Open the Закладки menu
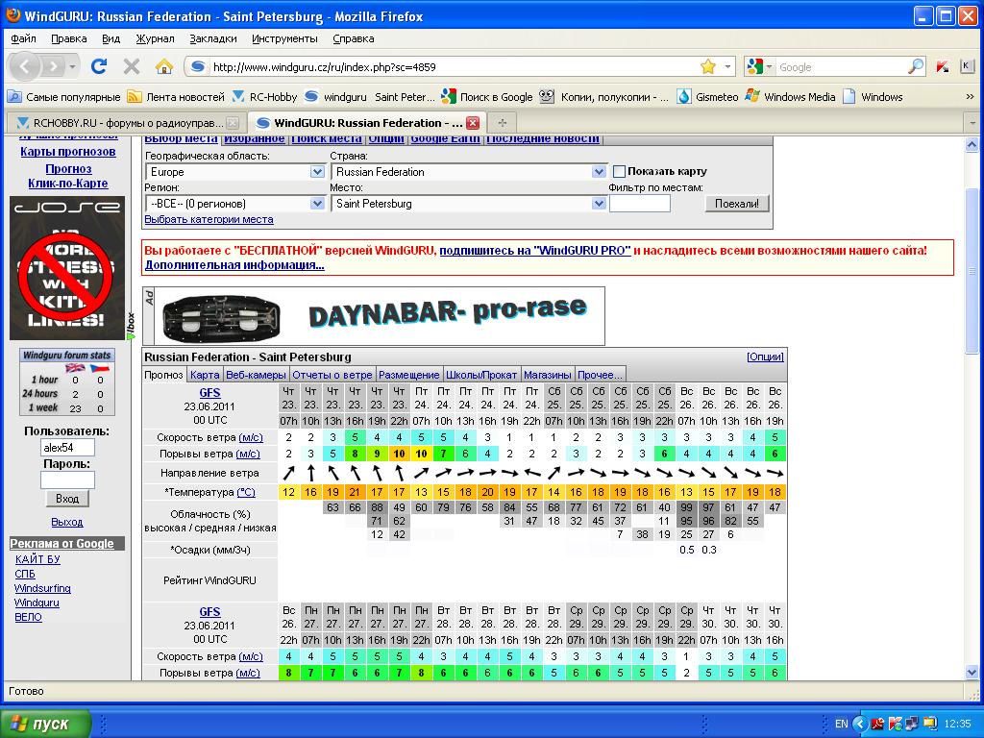984x738 pixels. [x=213, y=38]
